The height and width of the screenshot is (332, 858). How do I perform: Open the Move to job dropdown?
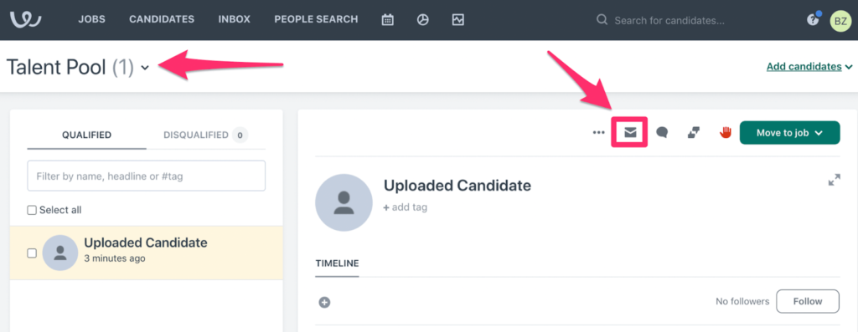(x=789, y=133)
